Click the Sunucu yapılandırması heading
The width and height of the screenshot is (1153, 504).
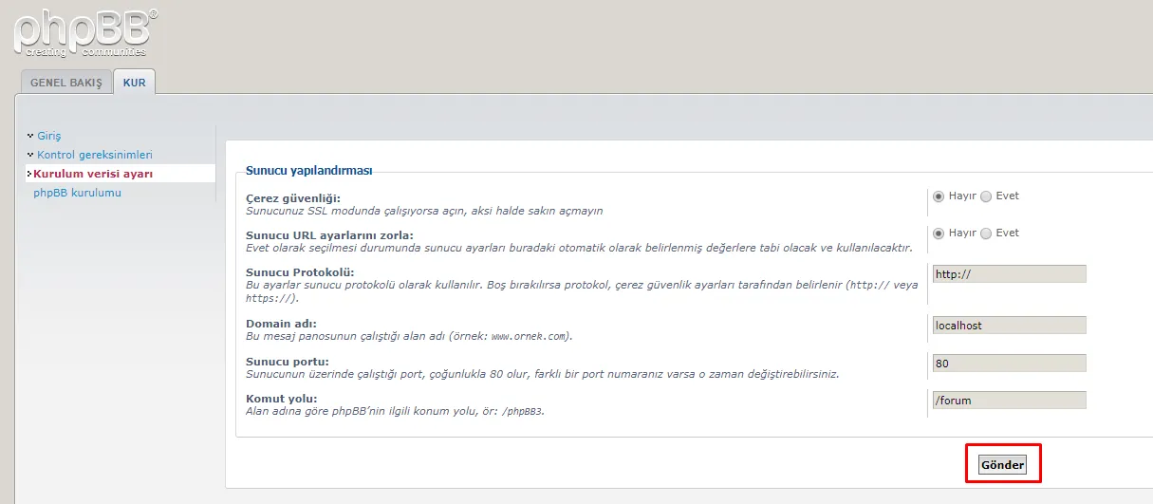tap(309, 171)
